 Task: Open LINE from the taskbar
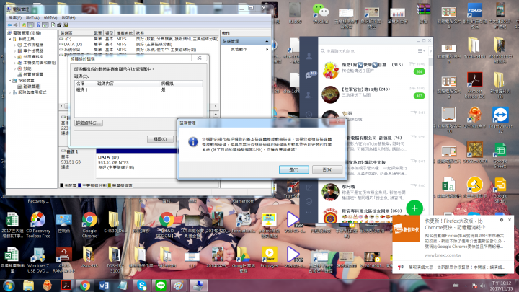pyautogui.click(x=161, y=286)
